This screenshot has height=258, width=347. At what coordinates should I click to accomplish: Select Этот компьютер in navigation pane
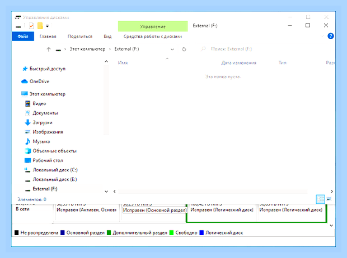(48, 94)
